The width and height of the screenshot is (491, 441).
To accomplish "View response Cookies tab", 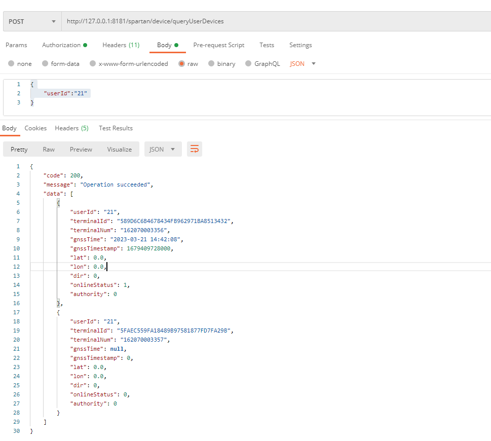I will (x=35, y=128).
